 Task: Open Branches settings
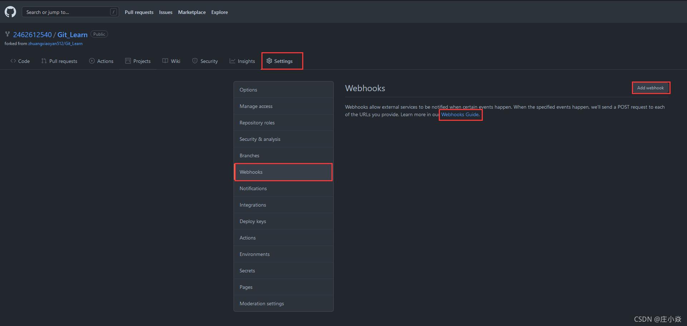pyautogui.click(x=284, y=155)
